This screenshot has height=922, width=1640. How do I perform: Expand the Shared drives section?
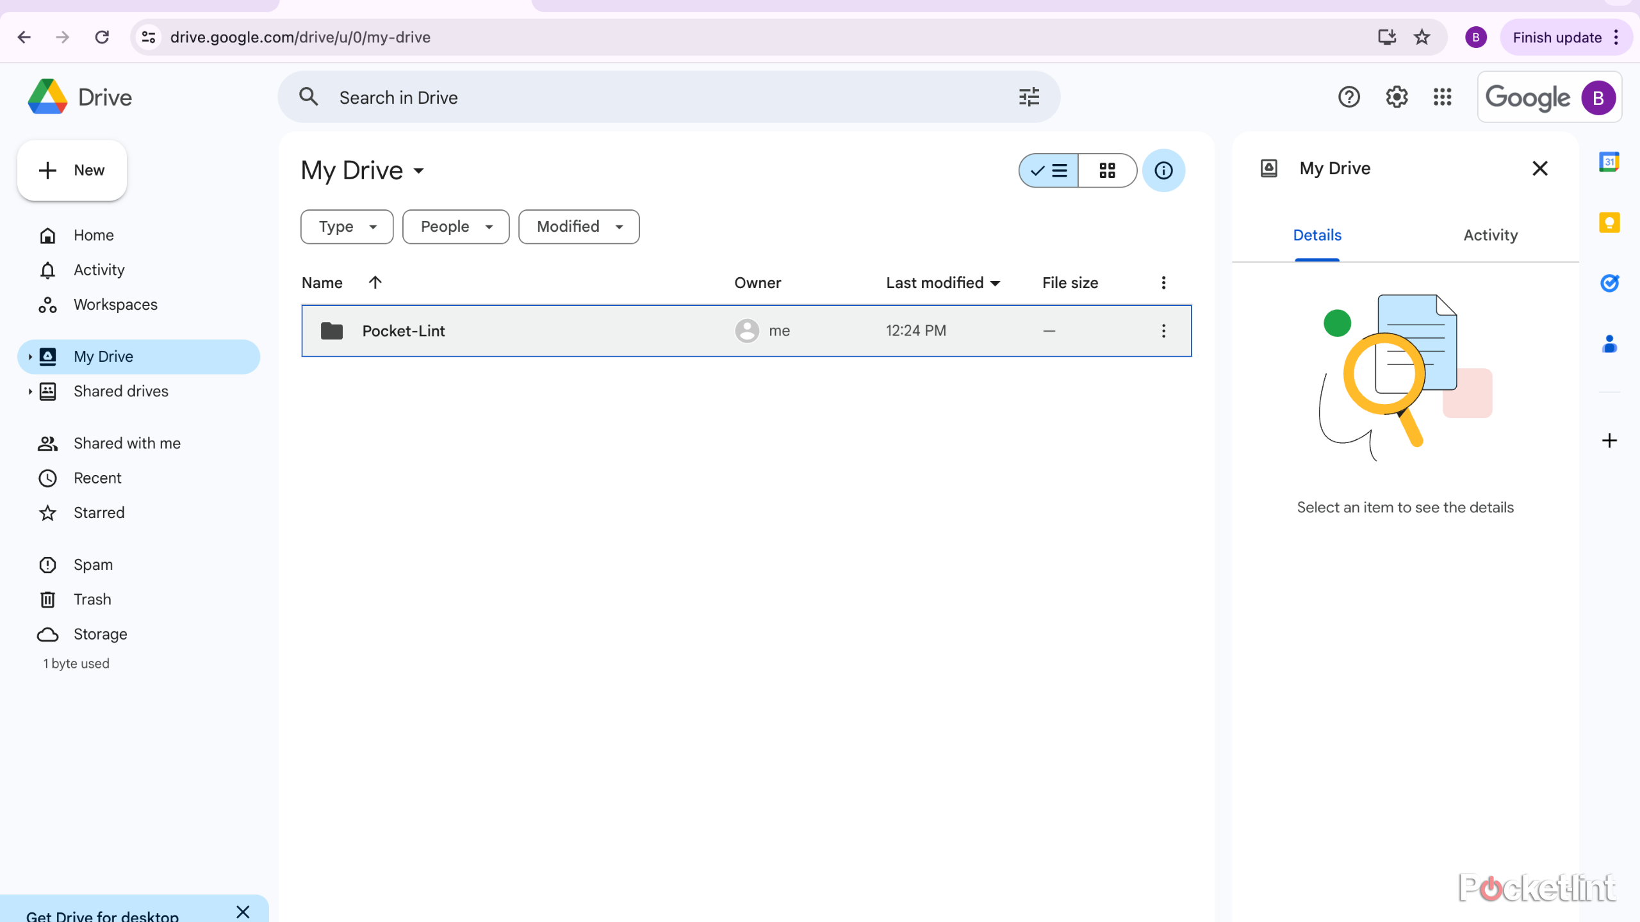coord(29,391)
